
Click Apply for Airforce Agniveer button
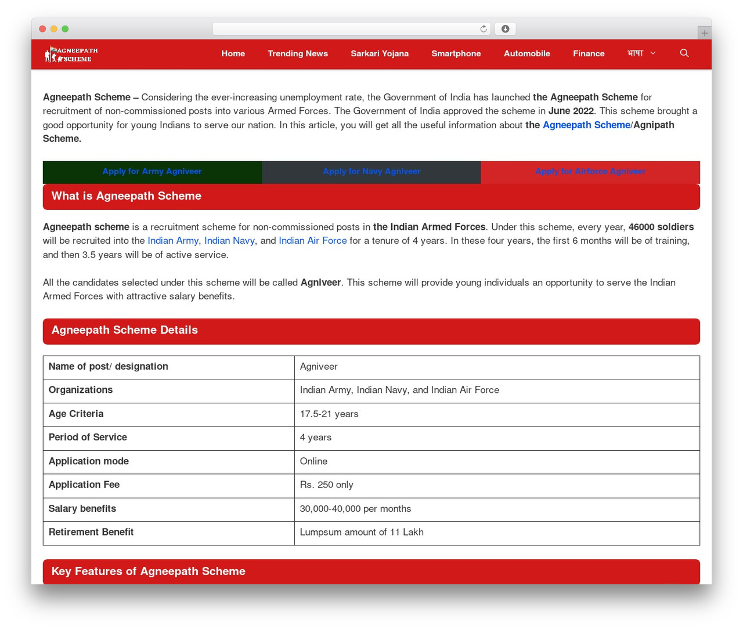[590, 172]
